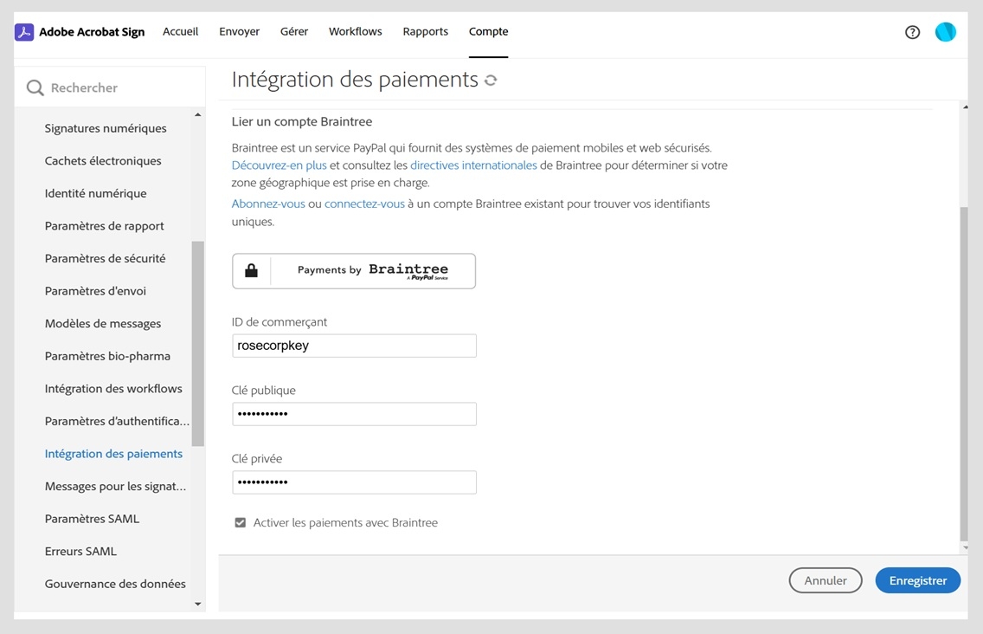This screenshot has width=983, height=634.
Task: Refresh the Intégration des paiements page
Action: 489,80
